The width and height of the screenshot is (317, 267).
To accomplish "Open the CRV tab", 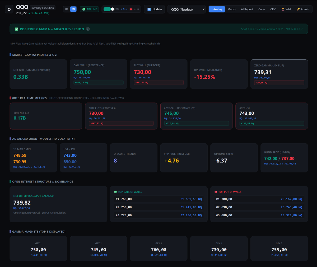I will 273,9.
